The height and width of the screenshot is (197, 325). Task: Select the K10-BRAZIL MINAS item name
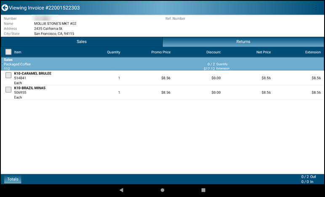(29, 88)
